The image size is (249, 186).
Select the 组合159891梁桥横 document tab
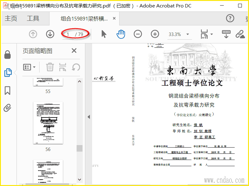click(84, 19)
